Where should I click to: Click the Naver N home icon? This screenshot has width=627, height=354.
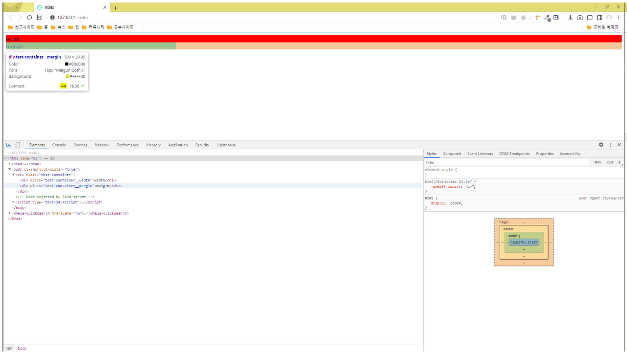point(40,18)
